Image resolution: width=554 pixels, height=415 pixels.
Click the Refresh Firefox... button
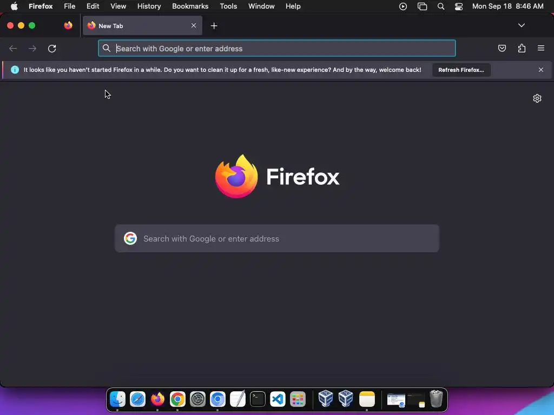[461, 70]
